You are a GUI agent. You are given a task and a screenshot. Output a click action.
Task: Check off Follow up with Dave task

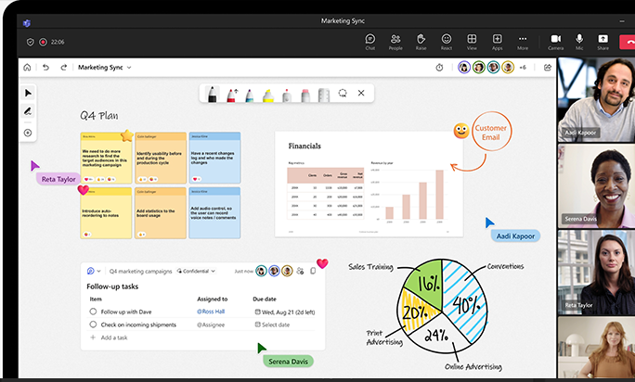[x=93, y=312]
